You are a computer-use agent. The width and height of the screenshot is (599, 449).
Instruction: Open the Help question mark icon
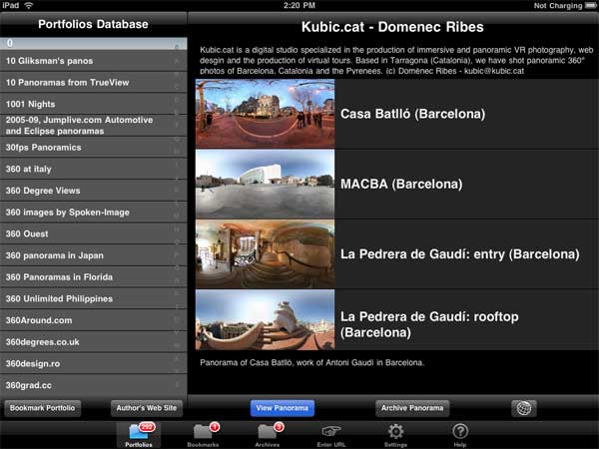click(460, 434)
